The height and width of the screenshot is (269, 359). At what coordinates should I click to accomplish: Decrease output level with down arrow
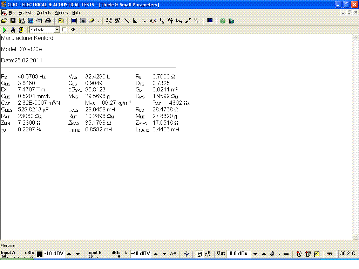pos(255,254)
